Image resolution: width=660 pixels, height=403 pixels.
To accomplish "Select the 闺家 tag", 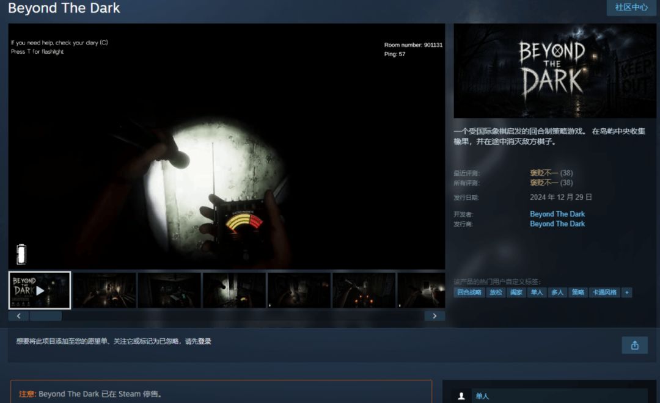I will click(516, 292).
